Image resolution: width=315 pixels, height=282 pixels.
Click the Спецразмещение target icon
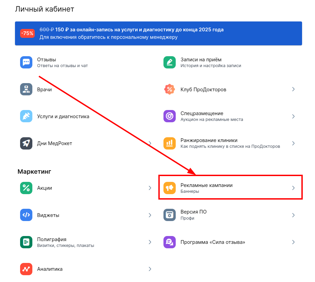pyautogui.click(x=170, y=116)
